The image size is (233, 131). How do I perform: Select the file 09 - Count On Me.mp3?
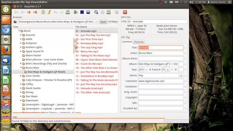pos(89,64)
